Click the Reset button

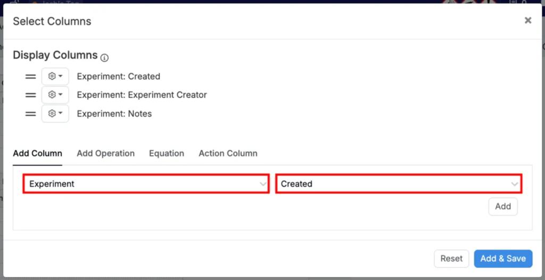click(x=451, y=259)
